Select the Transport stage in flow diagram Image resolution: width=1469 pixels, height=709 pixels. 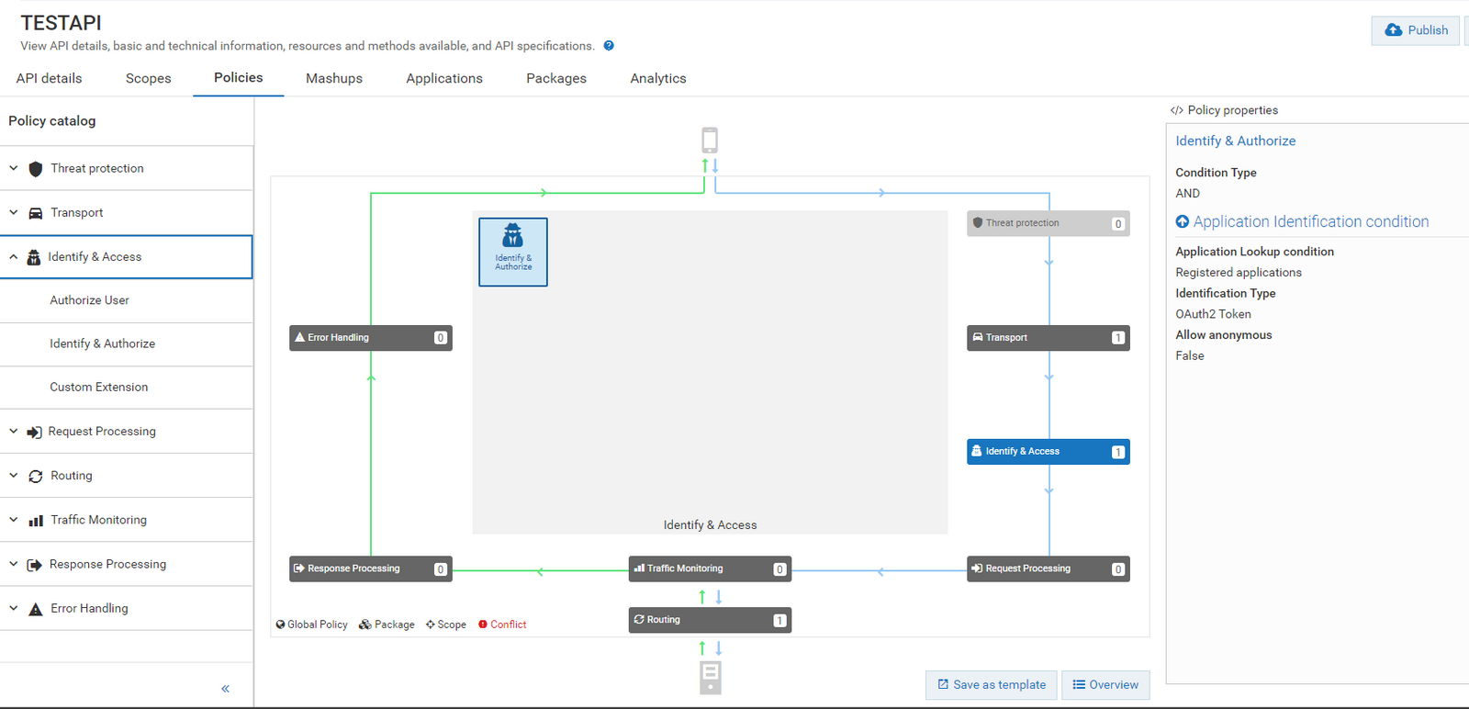pyautogui.click(x=1048, y=338)
